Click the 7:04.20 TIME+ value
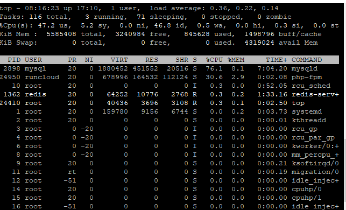 click(x=272, y=69)
